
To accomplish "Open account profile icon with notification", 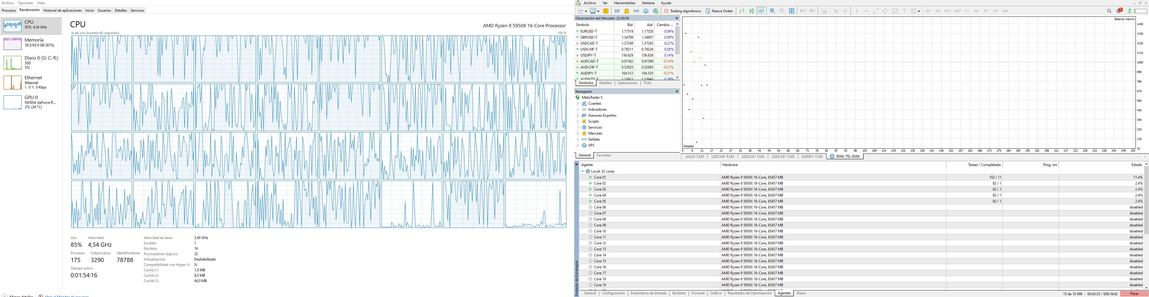I will (1119, 11).
